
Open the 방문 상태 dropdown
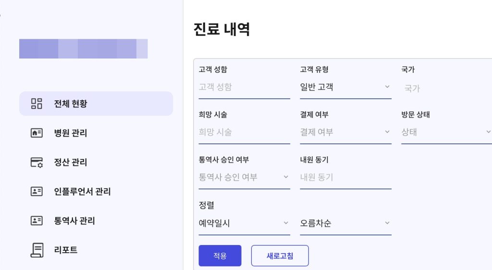445,132
